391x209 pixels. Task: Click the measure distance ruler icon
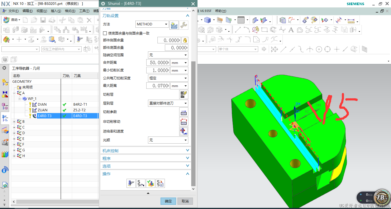pos(351,20)
